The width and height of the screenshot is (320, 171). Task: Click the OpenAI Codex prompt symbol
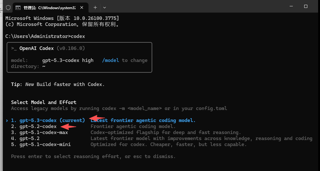pyautogui.click(x=14, y=48)
